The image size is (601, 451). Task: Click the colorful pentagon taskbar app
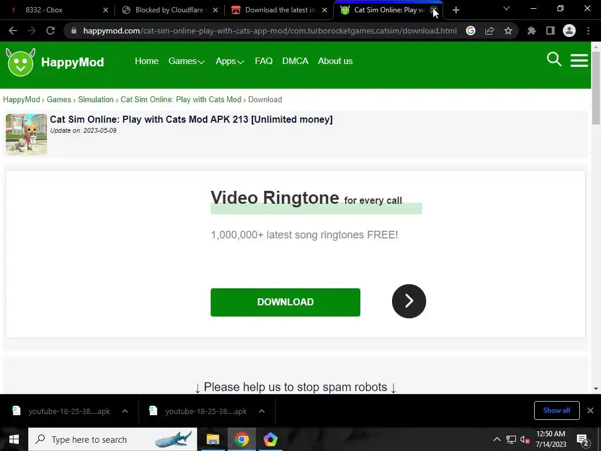point(270,439)
